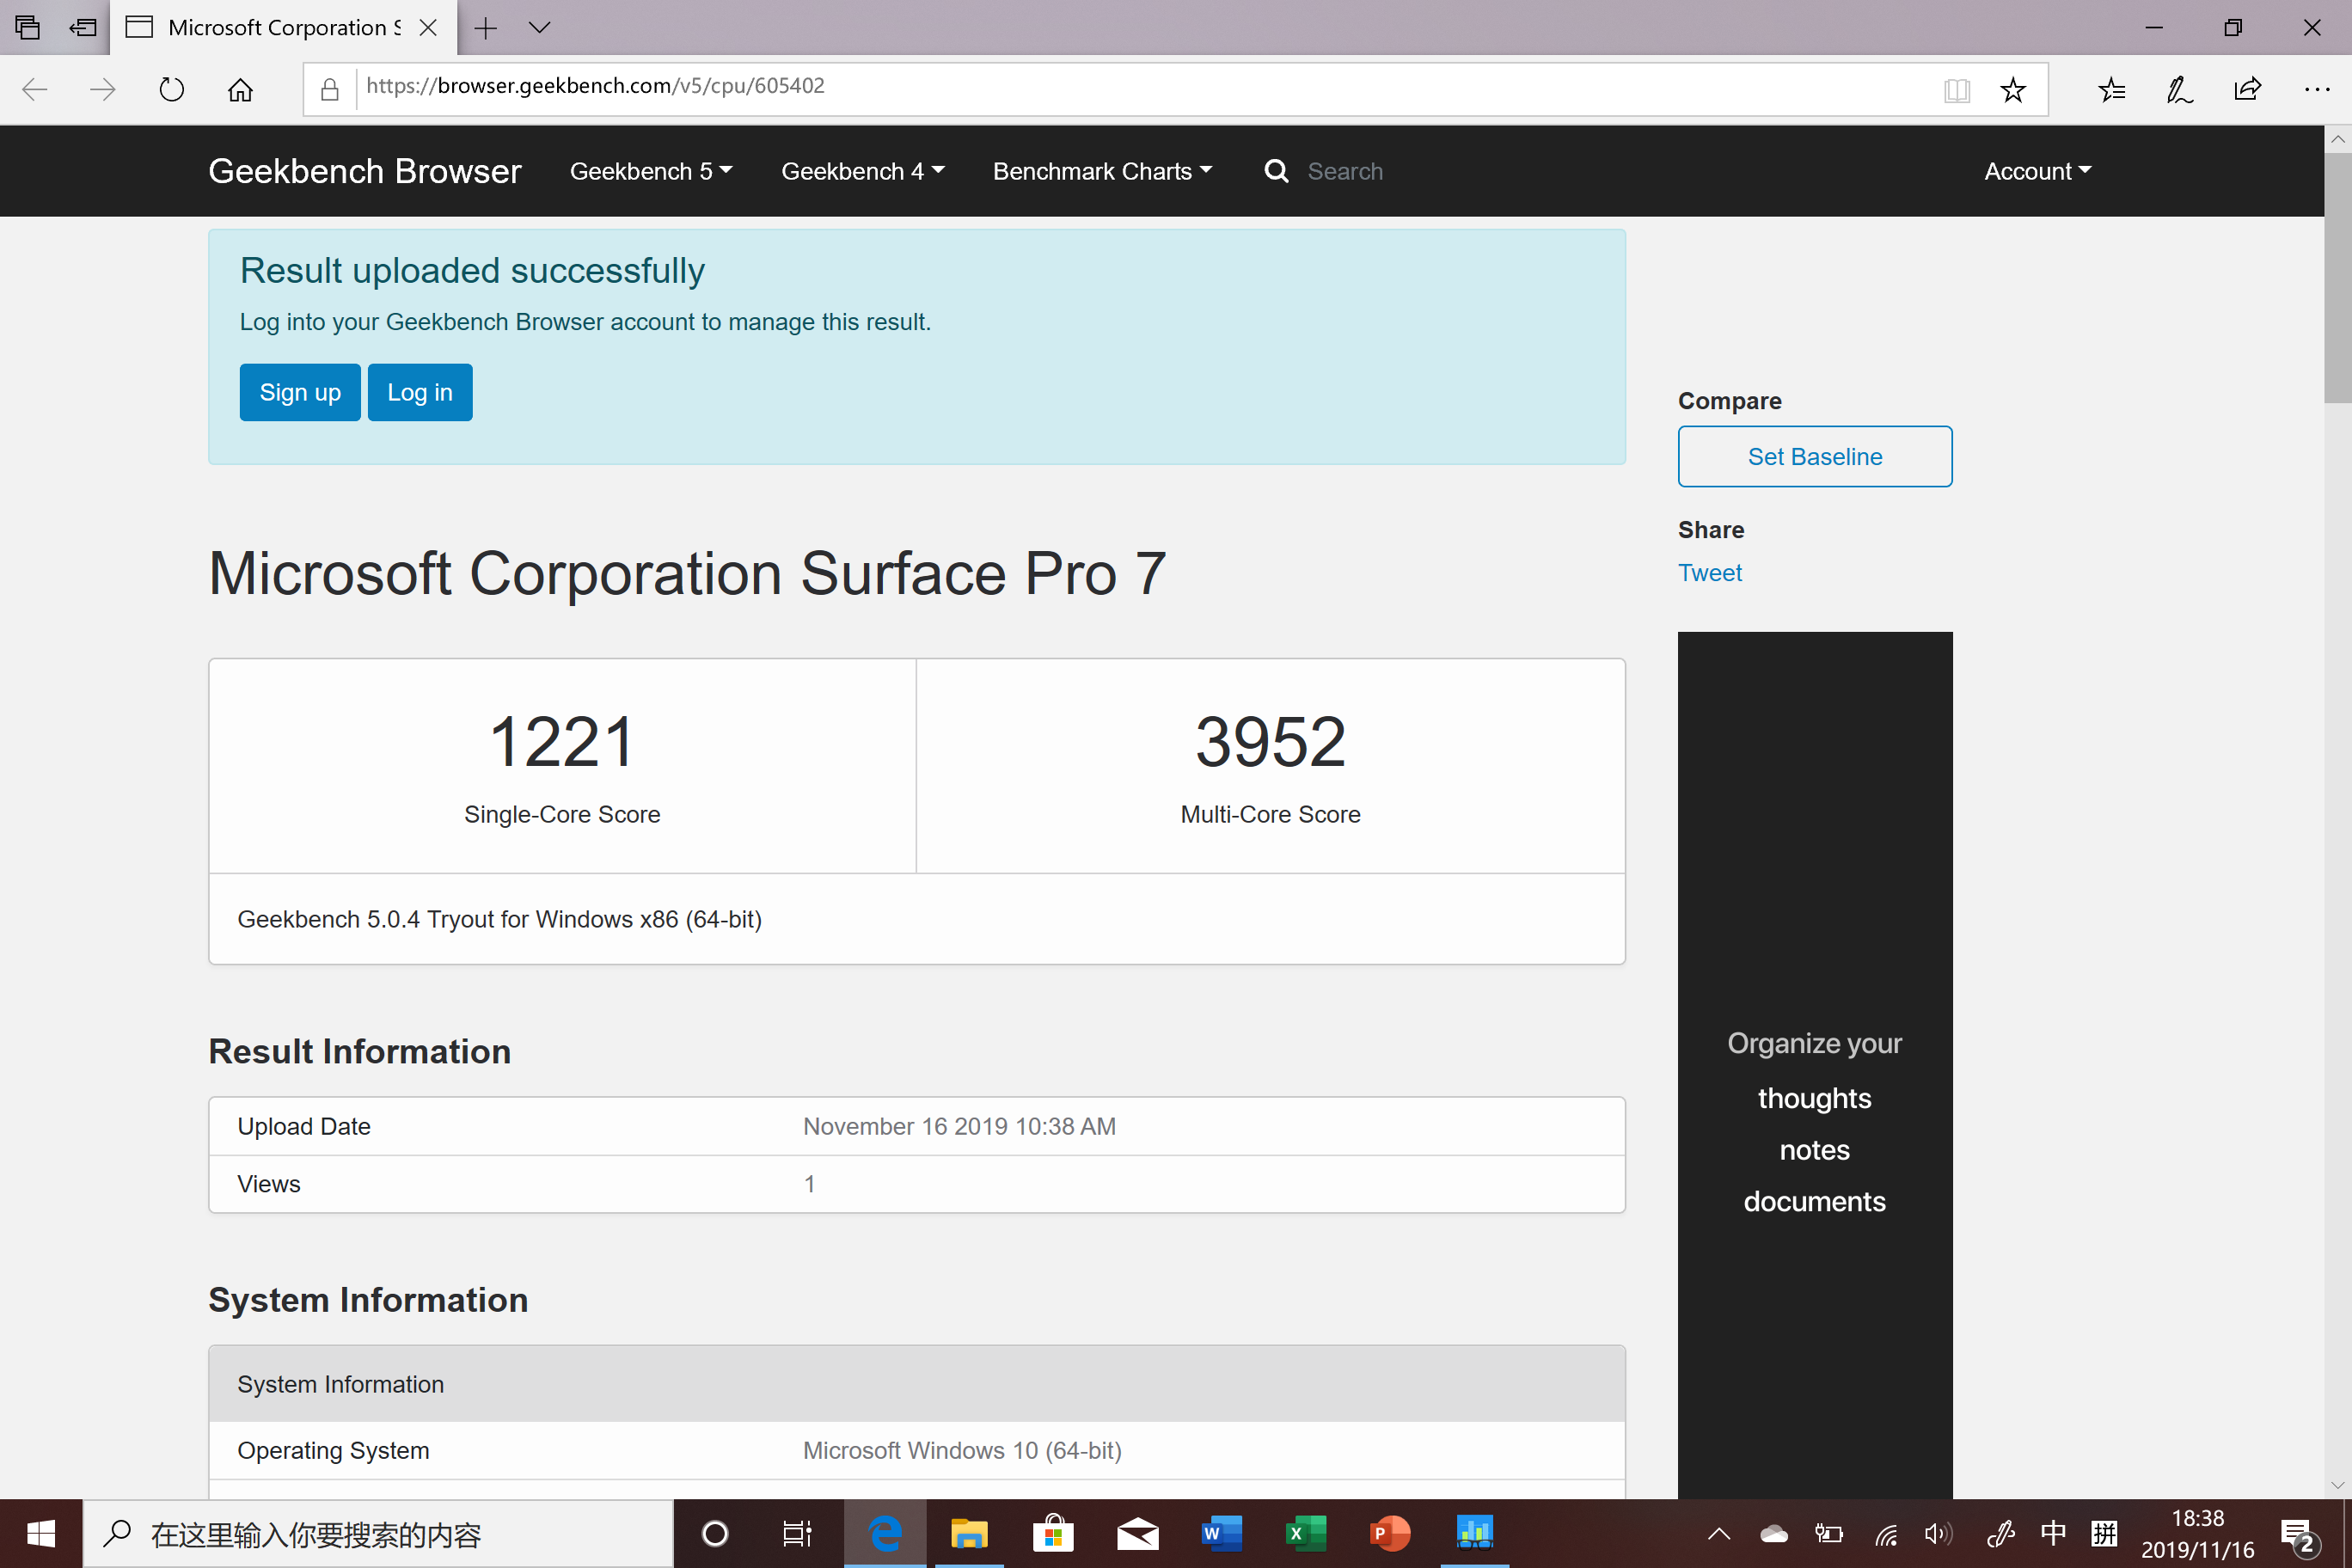The width and height of the screenshot is (2352, 1568).
Task: Click the Windows taskbar search box
Action: (x=378, y=1533)
